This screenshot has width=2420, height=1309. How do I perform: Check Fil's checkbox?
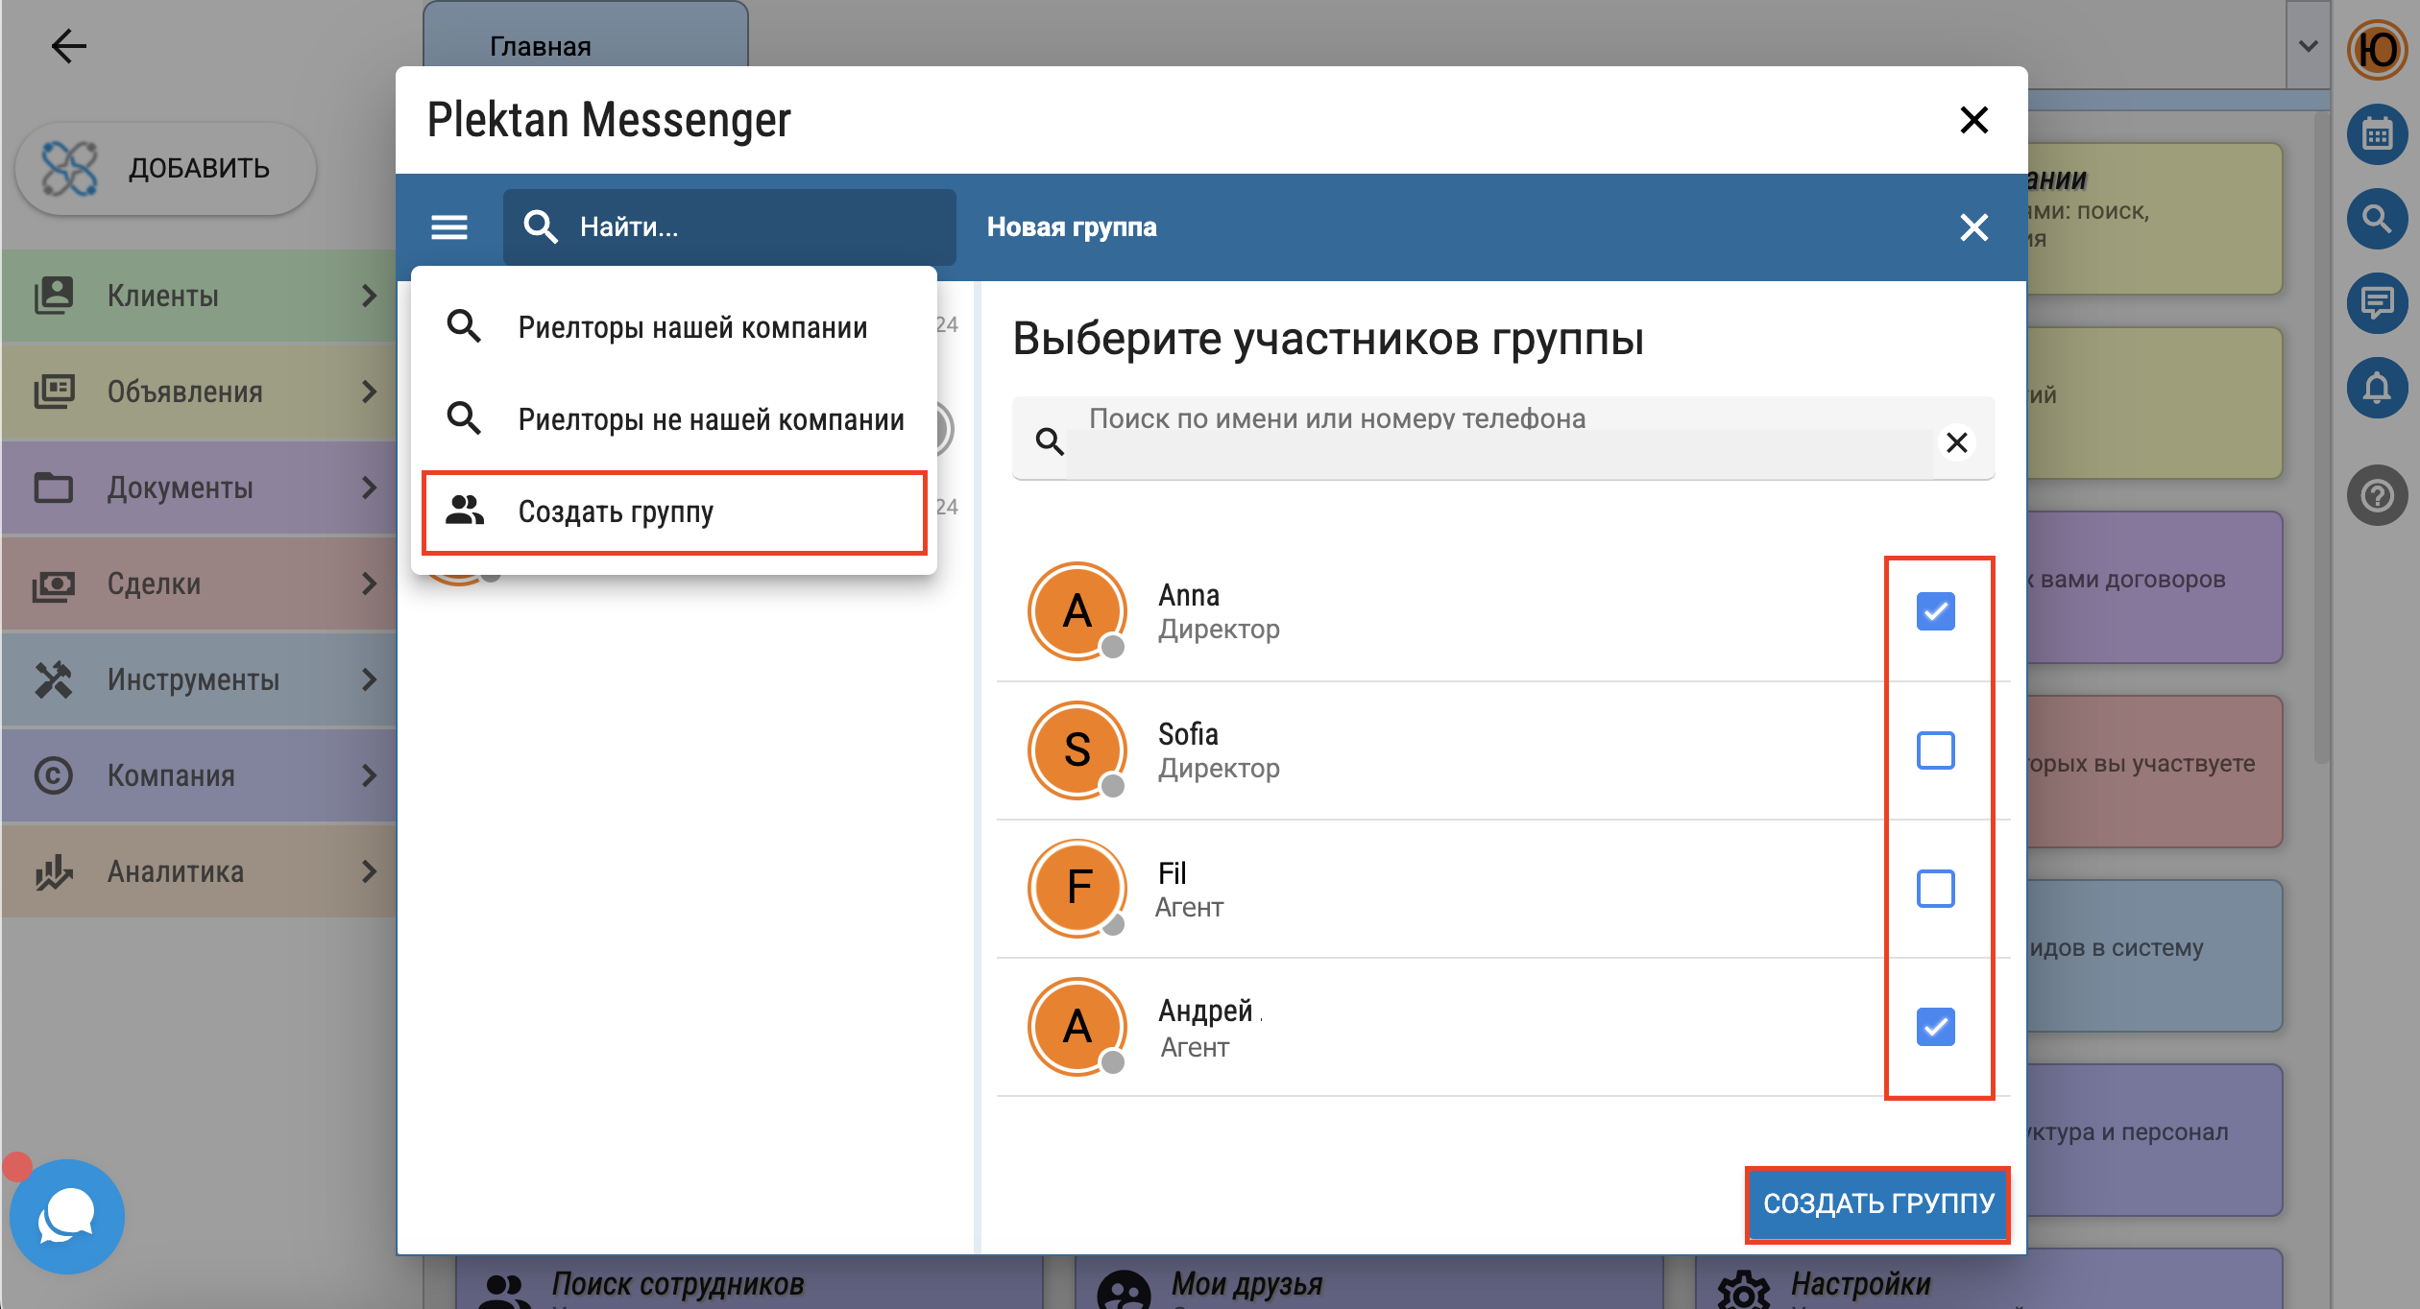pyautogui.click(x=1935, y=888)
